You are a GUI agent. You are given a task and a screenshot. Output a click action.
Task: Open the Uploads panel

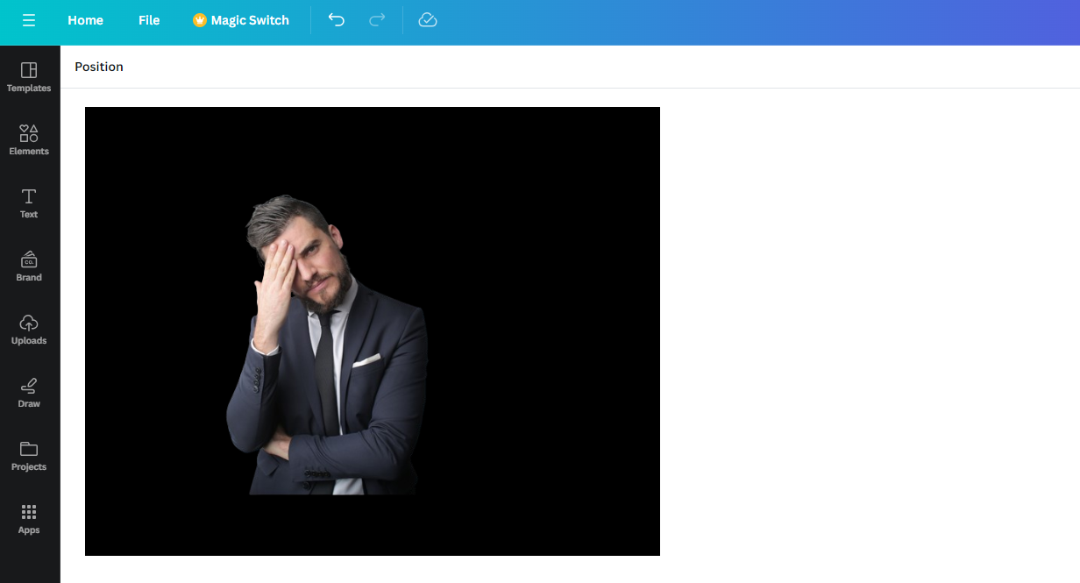click(x=29, y=330)
